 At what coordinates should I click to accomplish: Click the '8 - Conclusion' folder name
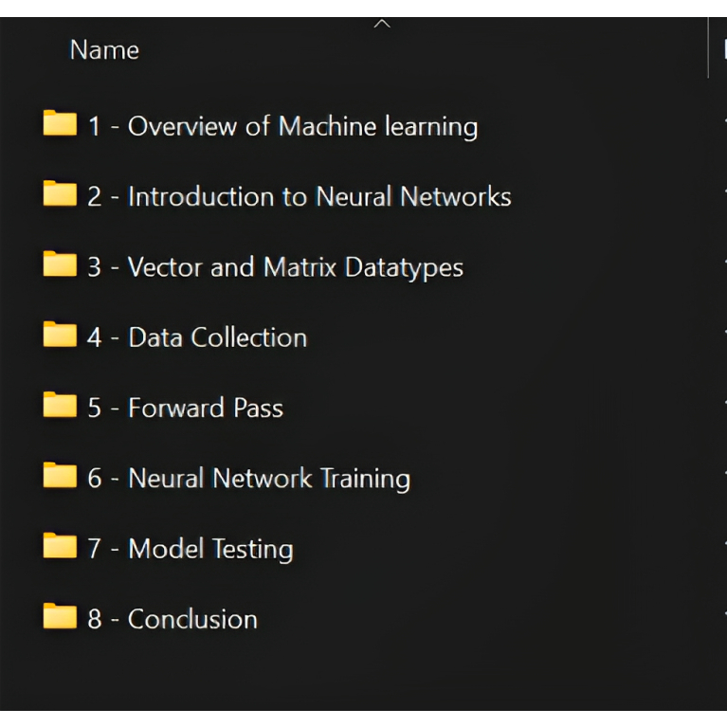point(173,620)
